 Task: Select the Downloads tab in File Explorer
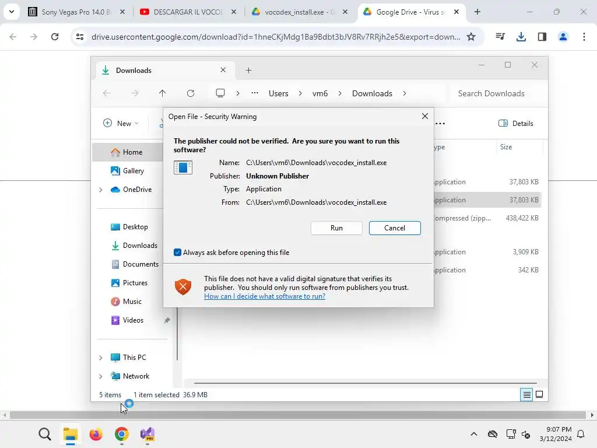pyautogui.click(x=164, y=71)
